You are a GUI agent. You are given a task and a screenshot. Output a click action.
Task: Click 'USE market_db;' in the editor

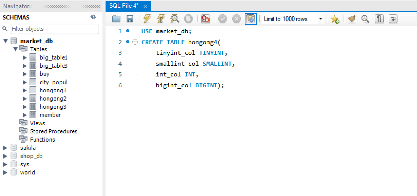click(x=166, y=31)
